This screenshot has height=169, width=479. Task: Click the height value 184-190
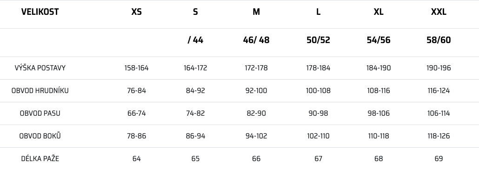[x=379, y=68]
